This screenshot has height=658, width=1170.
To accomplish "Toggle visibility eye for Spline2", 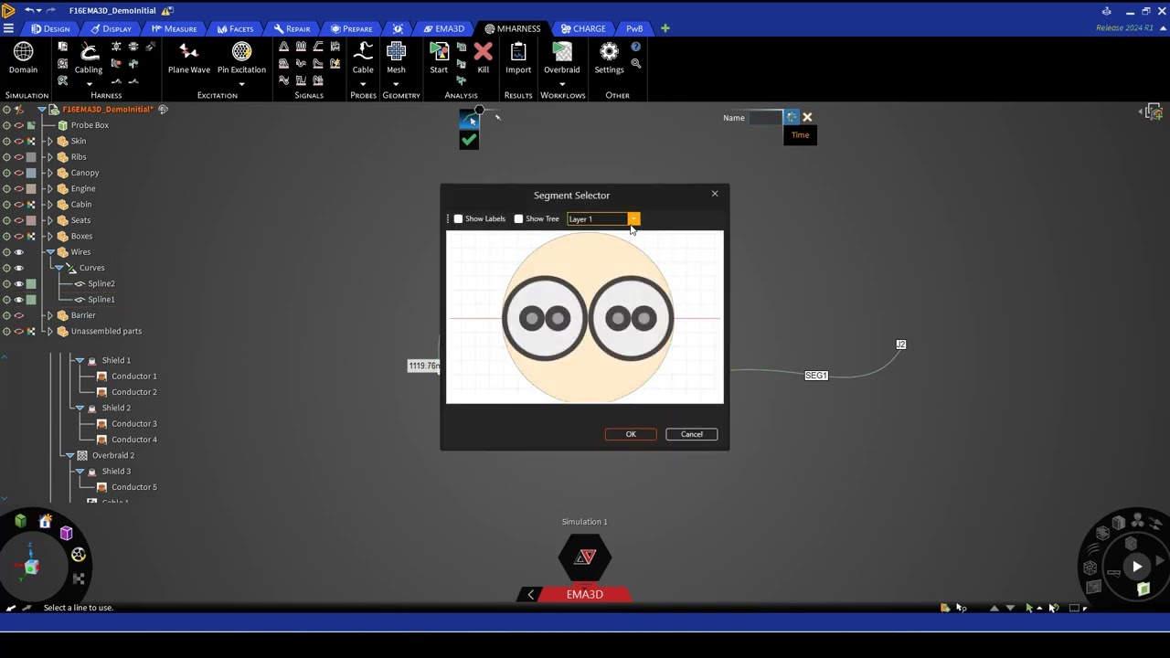I will click(x=18, y=283).
